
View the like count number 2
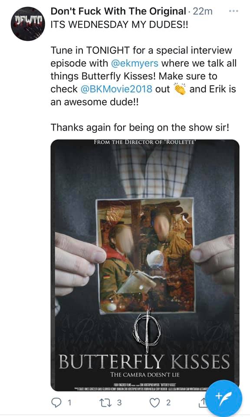point(168,403)
